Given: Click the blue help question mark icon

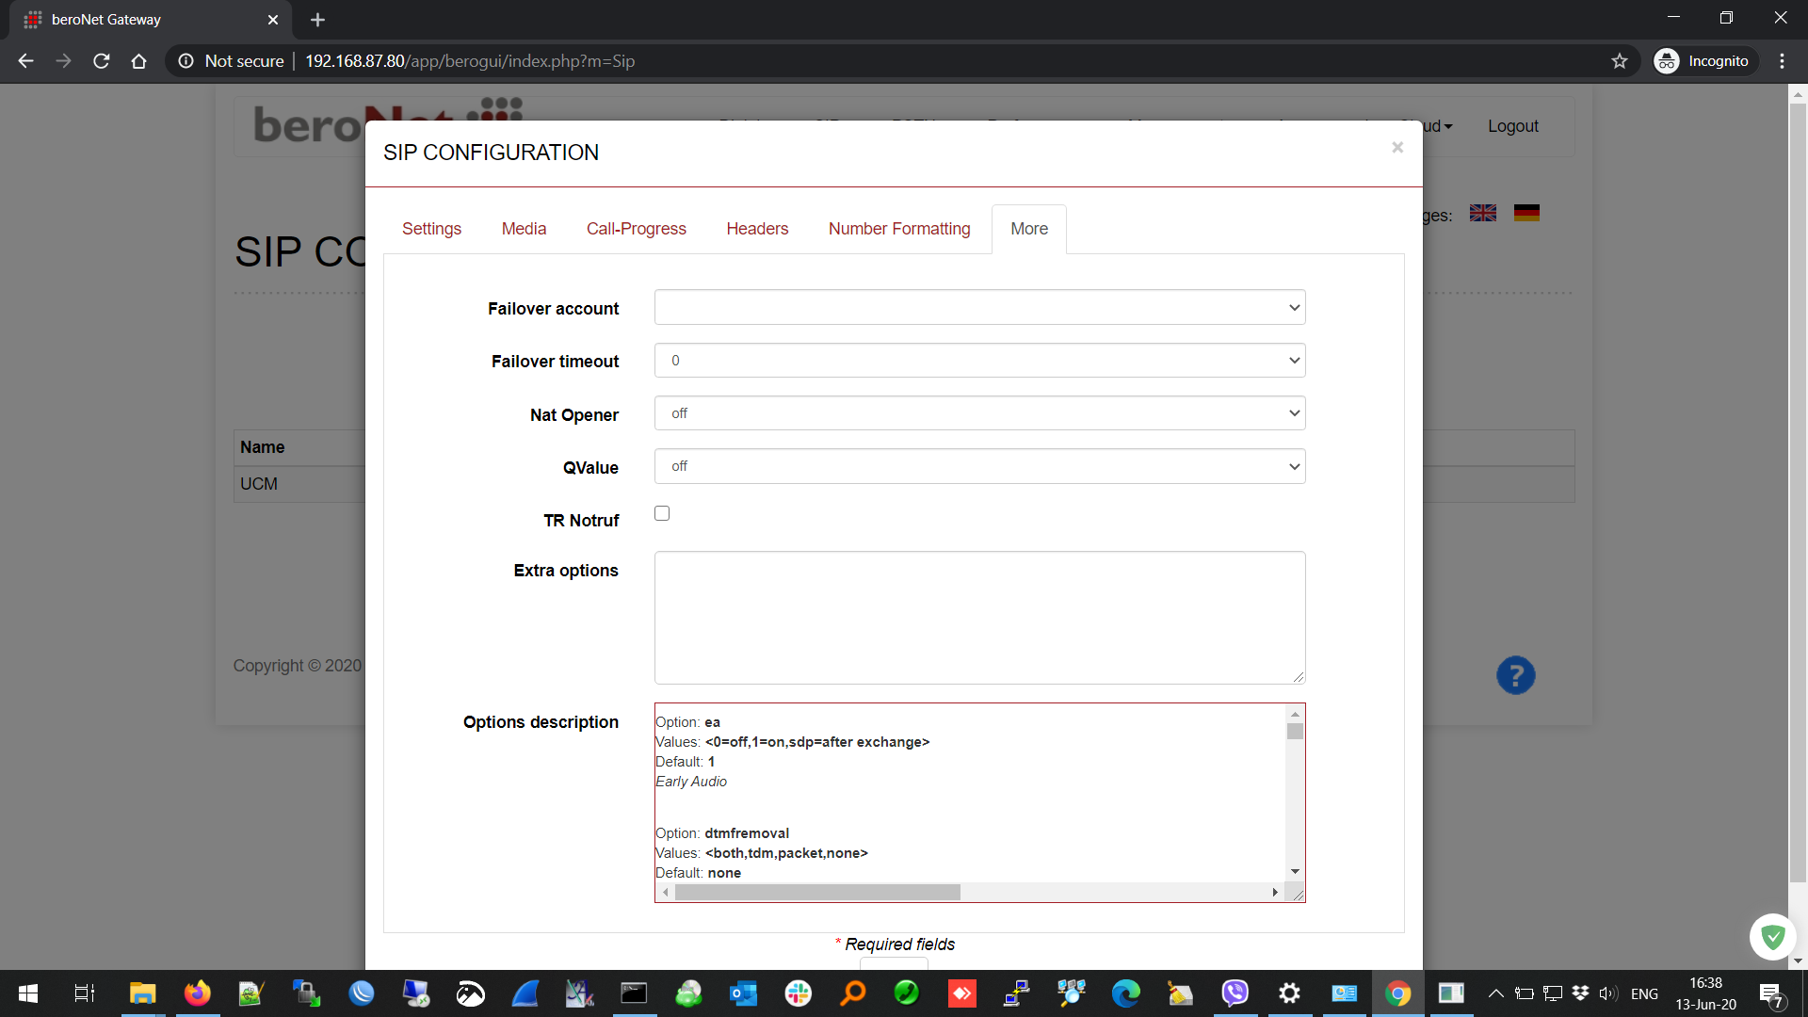Looking at the screenshot, I should pos(1515,675).
